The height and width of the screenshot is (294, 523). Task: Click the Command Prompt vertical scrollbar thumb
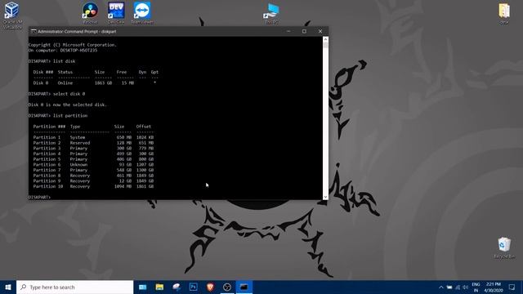click(x=325, y=45)
